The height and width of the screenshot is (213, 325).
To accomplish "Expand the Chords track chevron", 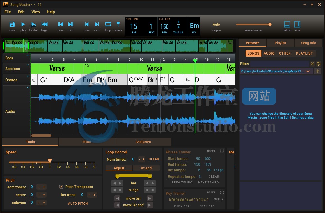I will pyautogui.click(x=28, y=76).
